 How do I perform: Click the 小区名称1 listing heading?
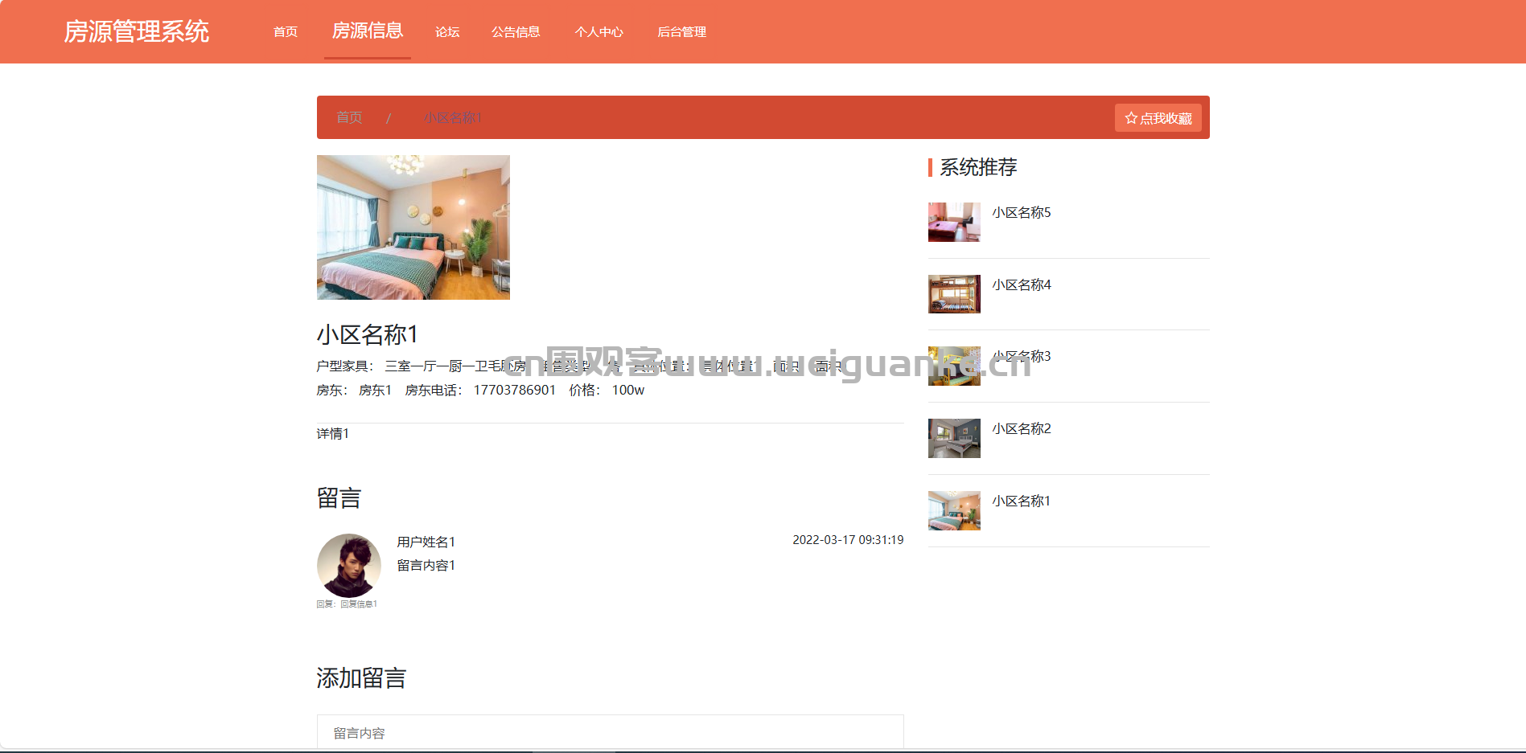pyautogui.click(x=368, y=334)
